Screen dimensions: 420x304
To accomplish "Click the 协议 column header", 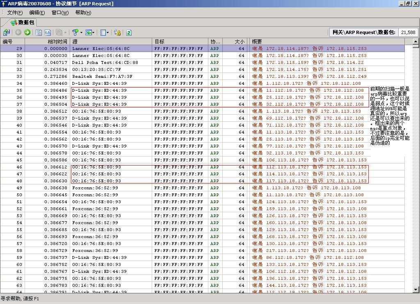I will pyautogui.click(x=215, y=41).
